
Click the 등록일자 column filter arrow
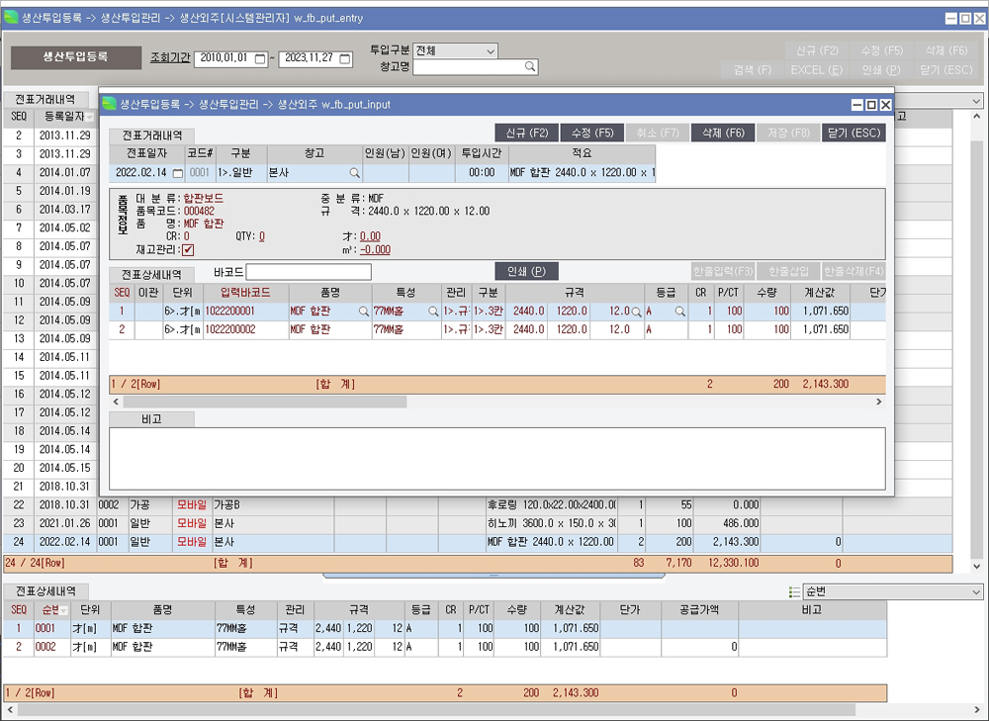click(90, 118)
